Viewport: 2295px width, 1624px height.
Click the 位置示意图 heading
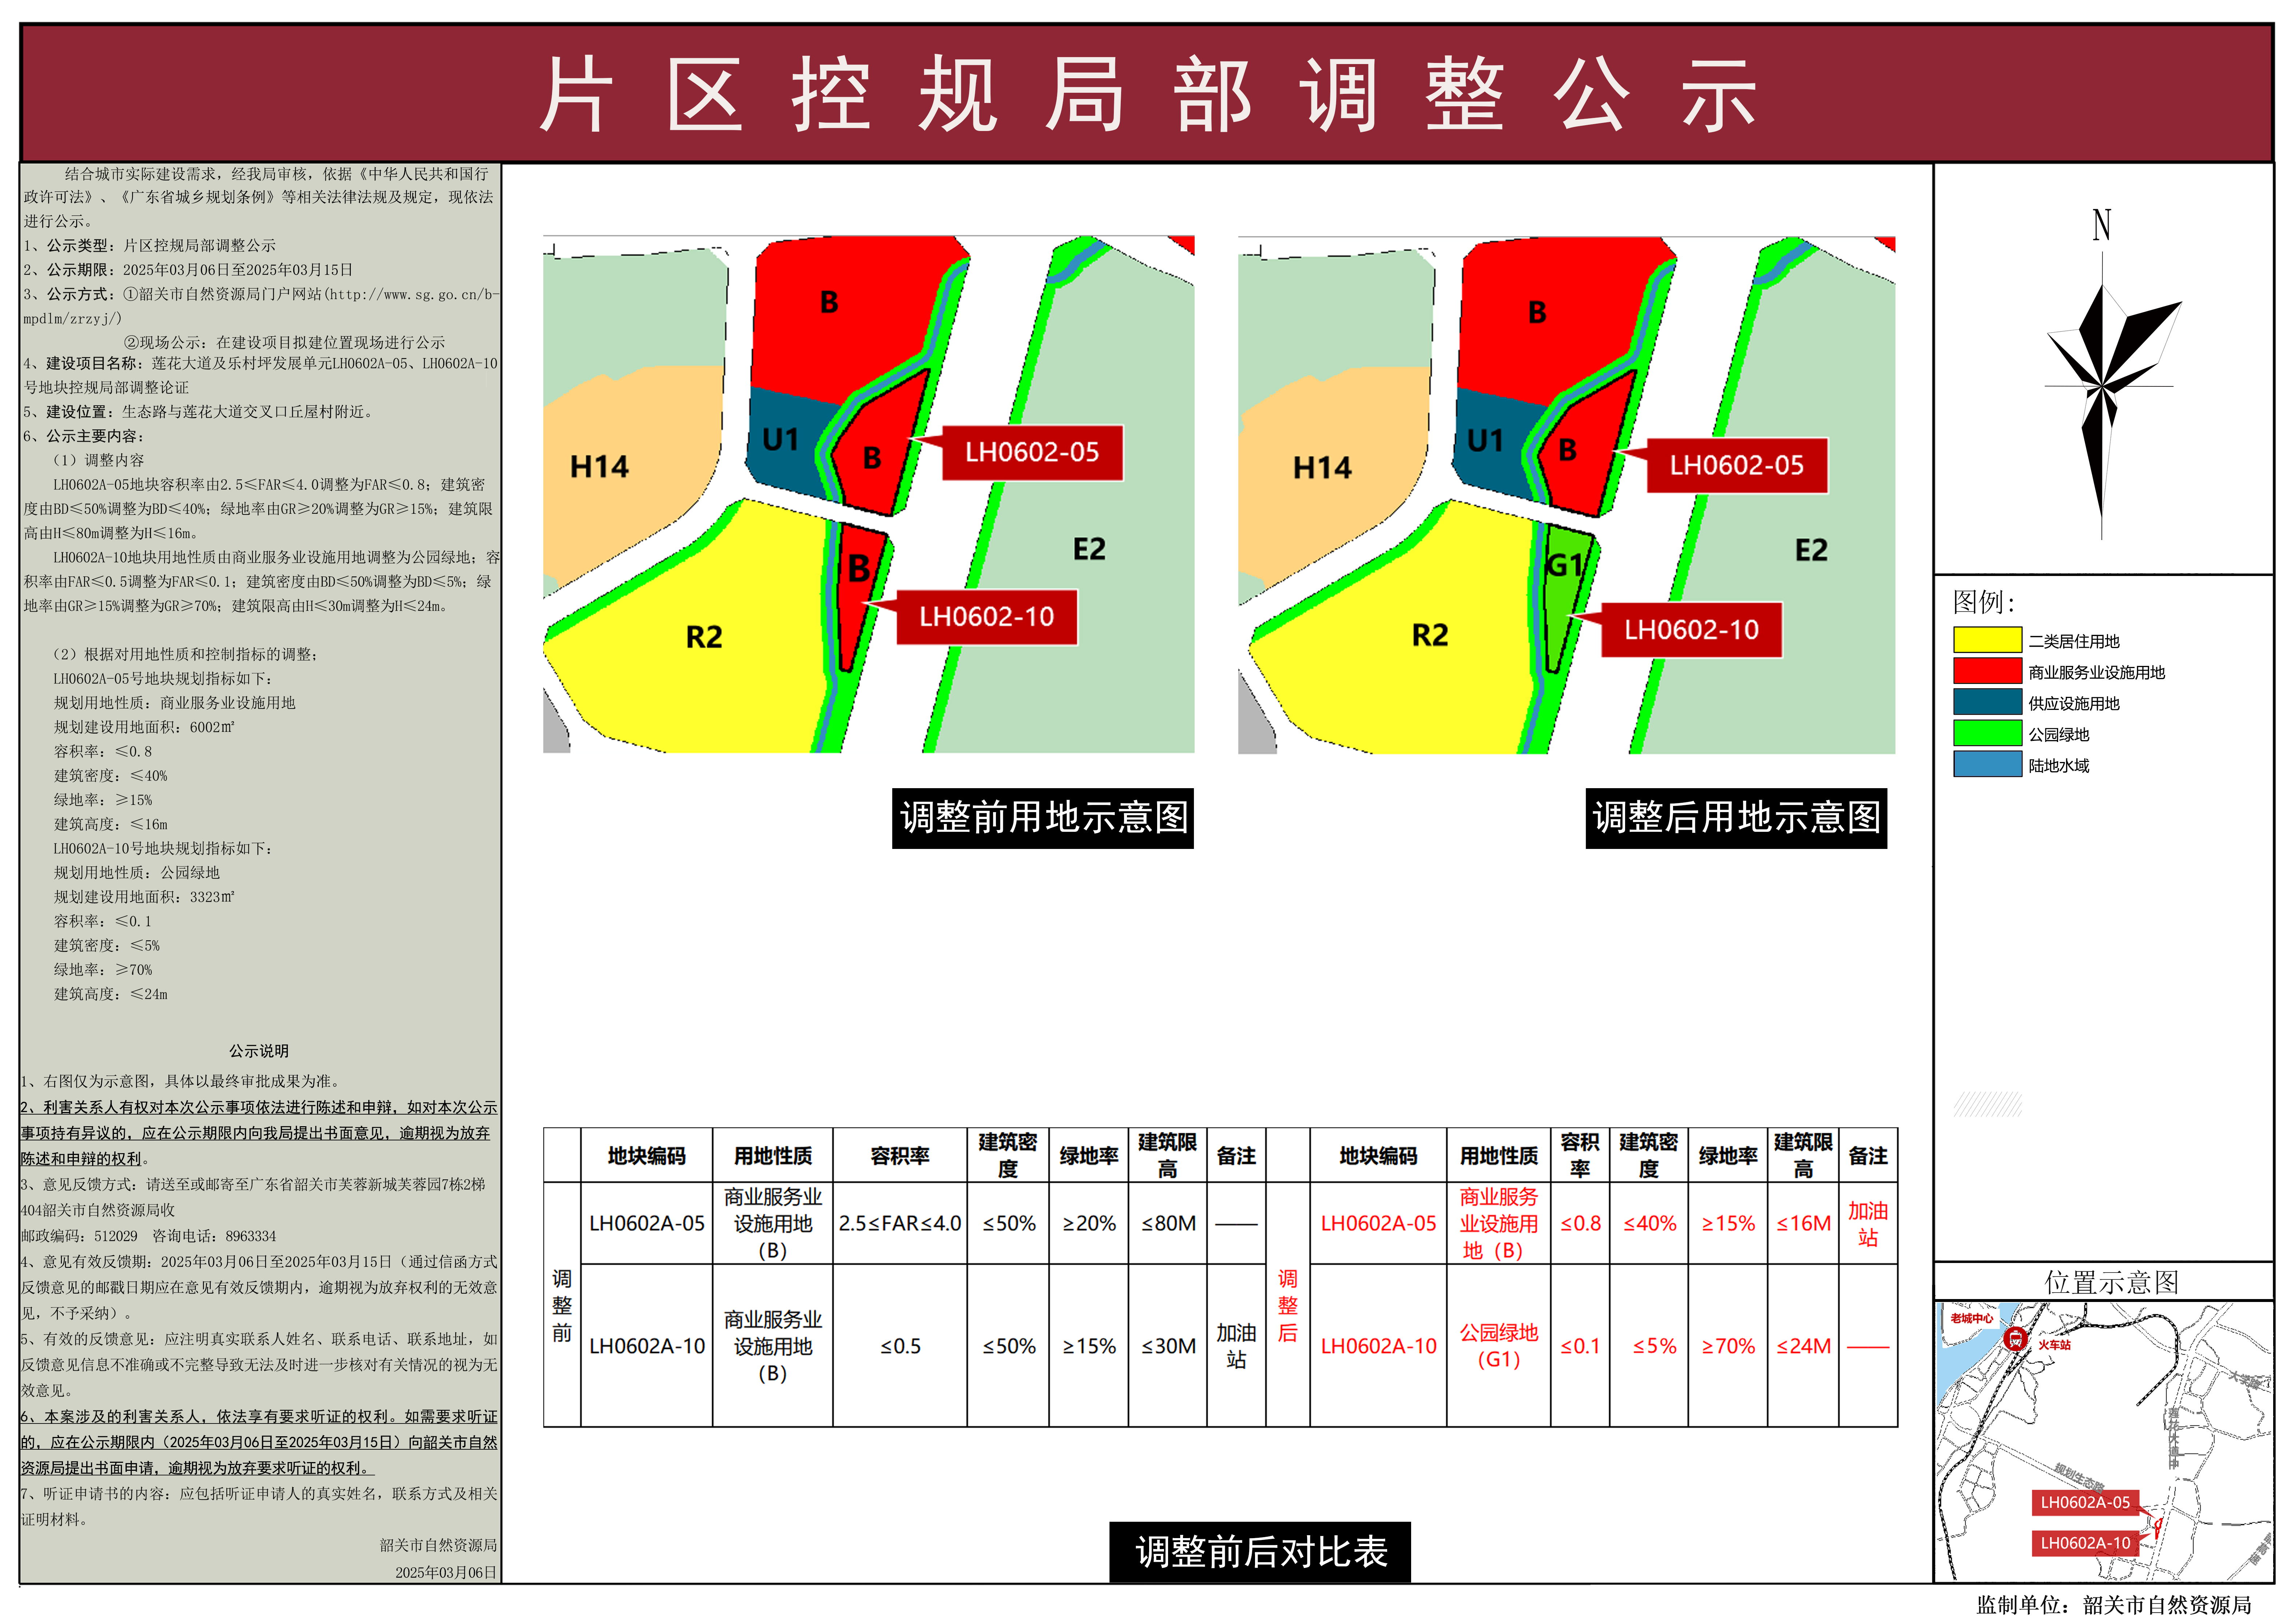point(2111,1282)
